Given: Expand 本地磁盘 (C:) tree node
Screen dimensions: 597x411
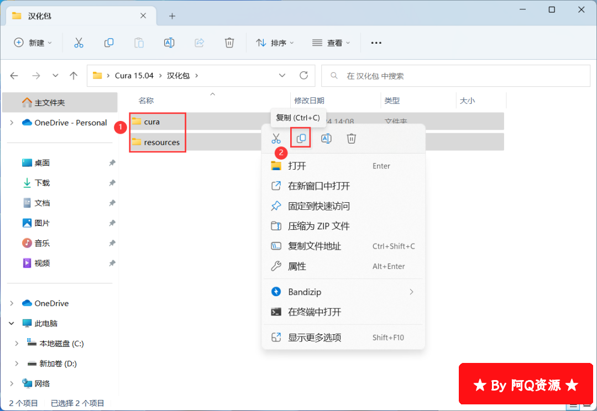Looking at the screenshot, I should pyautogui.click(x=17, y=344).
